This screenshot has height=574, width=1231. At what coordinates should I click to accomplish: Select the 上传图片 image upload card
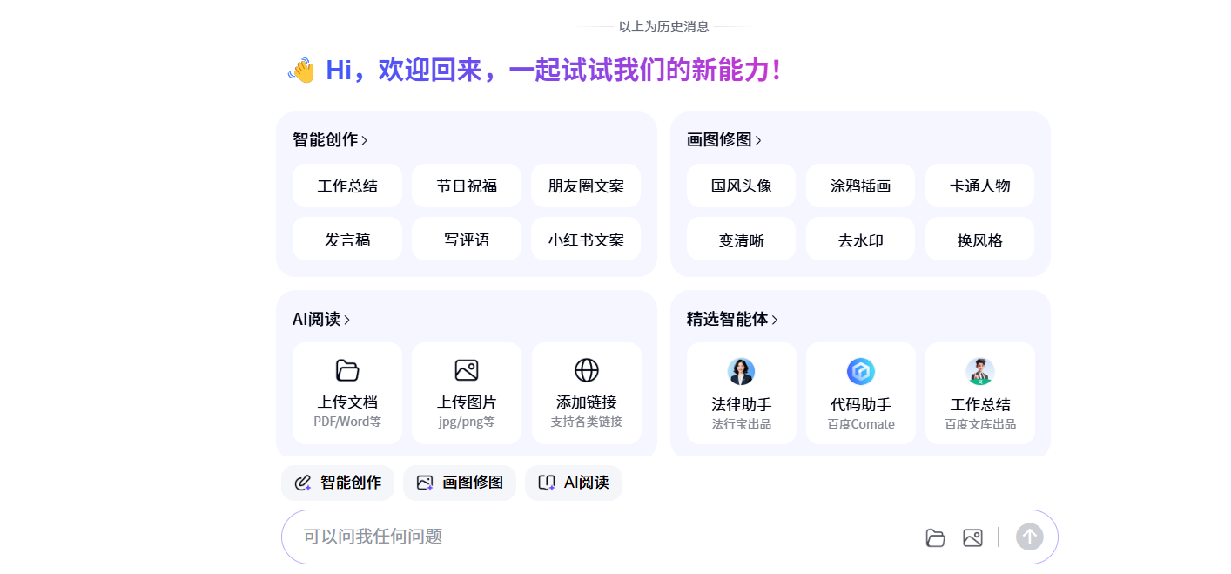click(x=467, y=392)
